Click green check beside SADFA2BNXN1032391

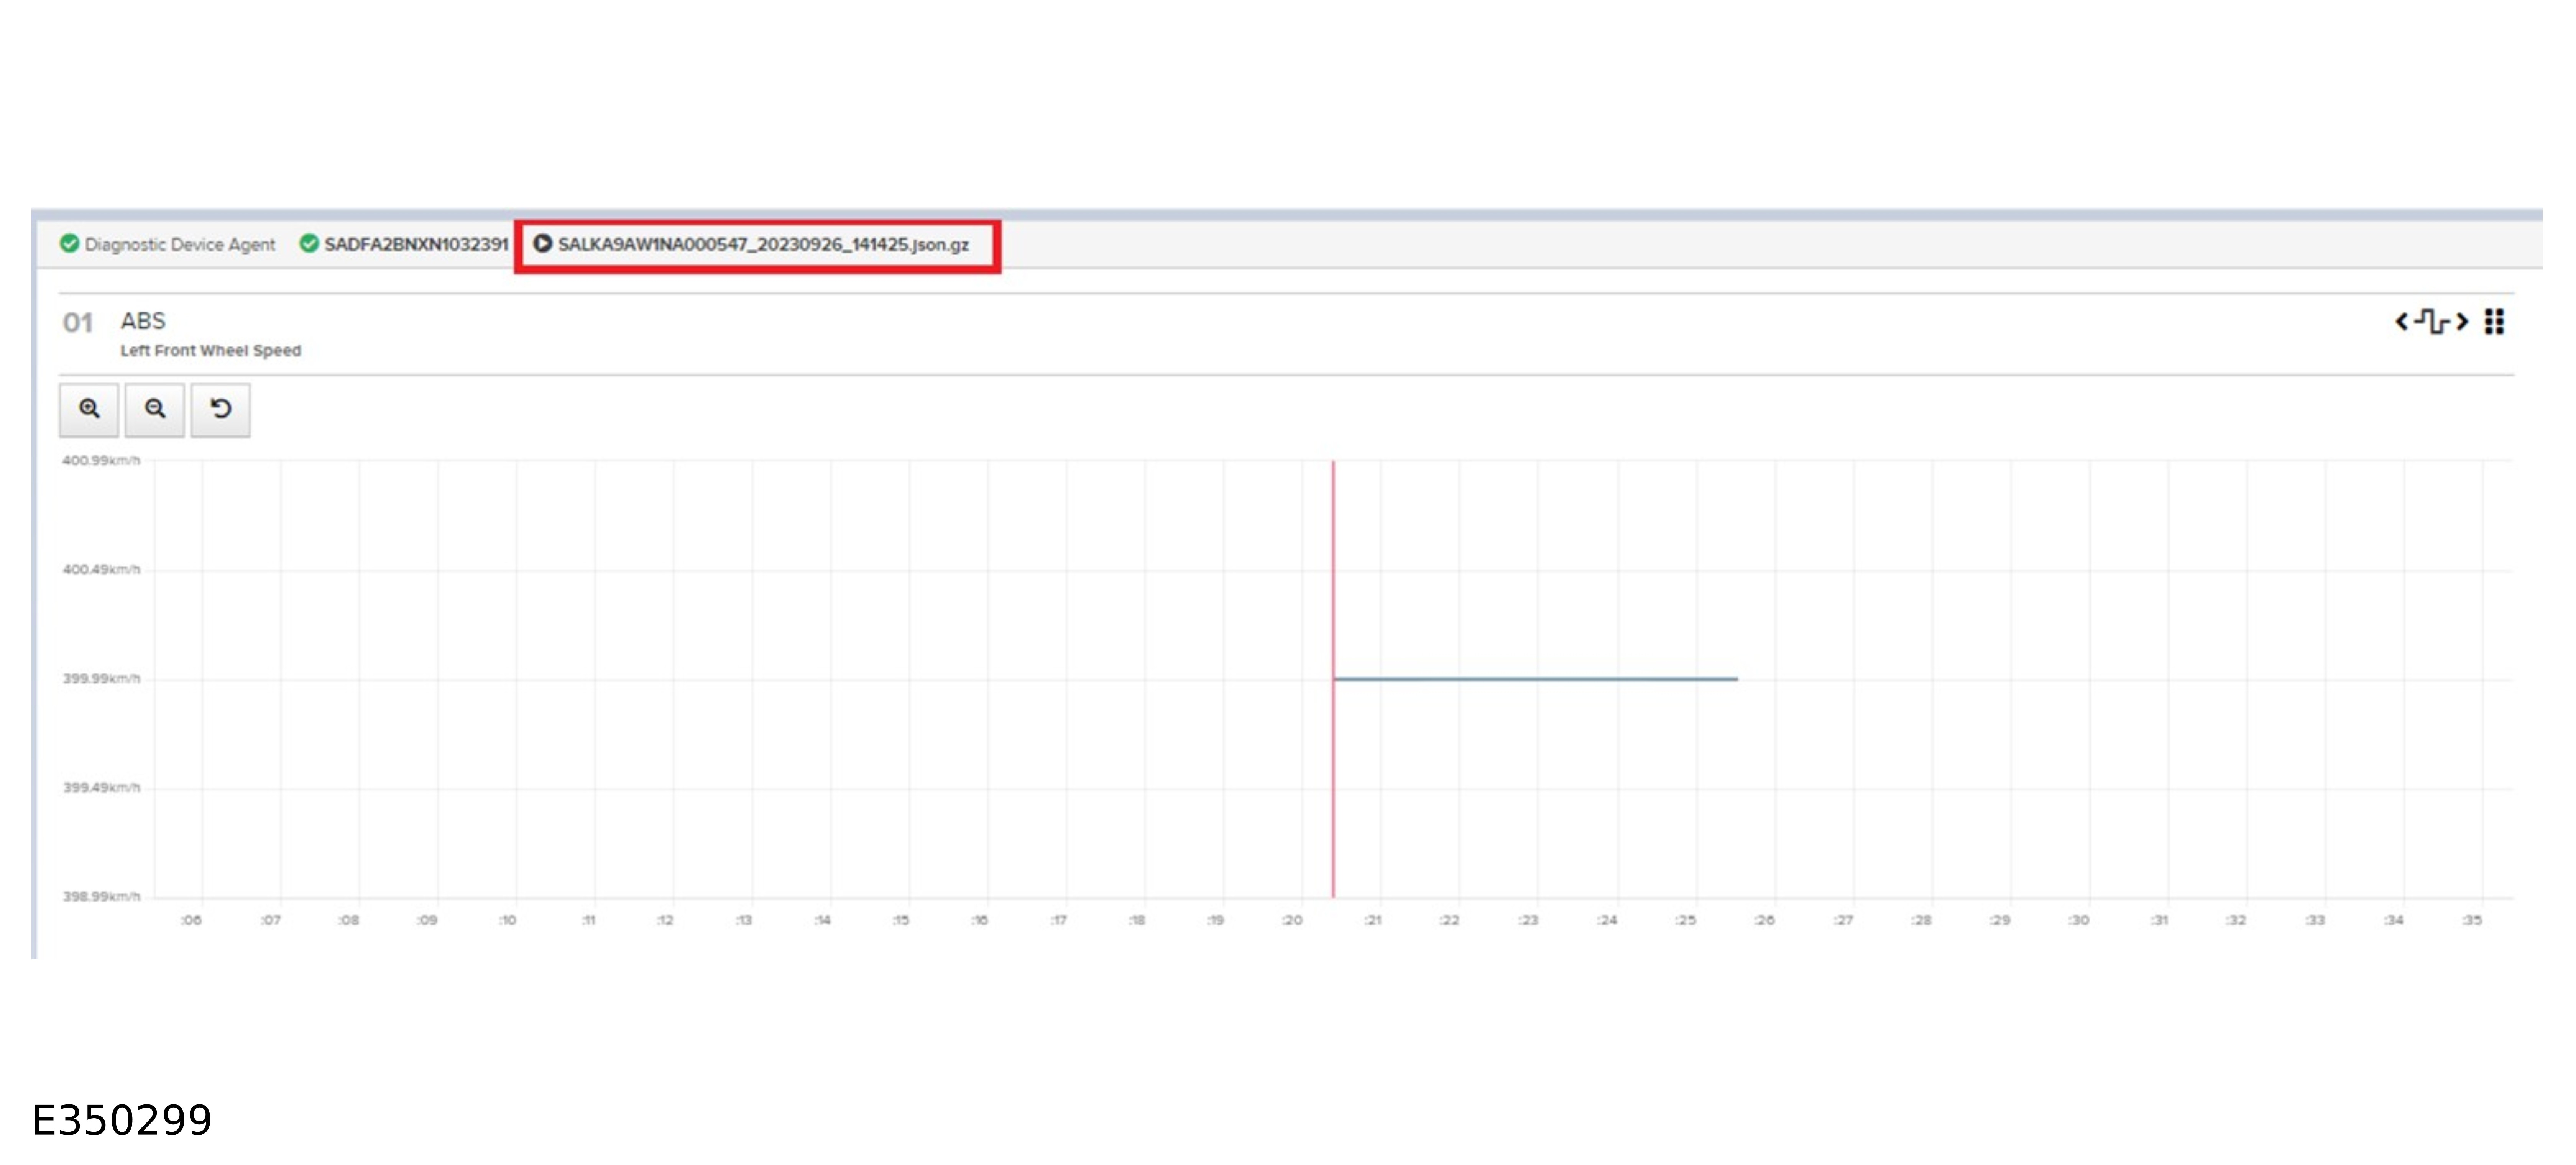pyautogui.click(x=309, y=244)
